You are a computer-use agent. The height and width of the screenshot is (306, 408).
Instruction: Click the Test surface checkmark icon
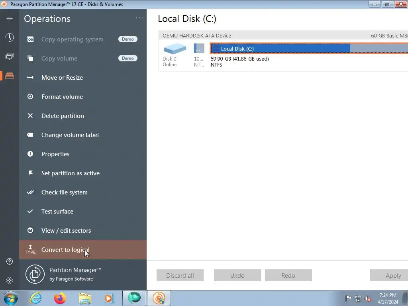(x=30, y=211)
